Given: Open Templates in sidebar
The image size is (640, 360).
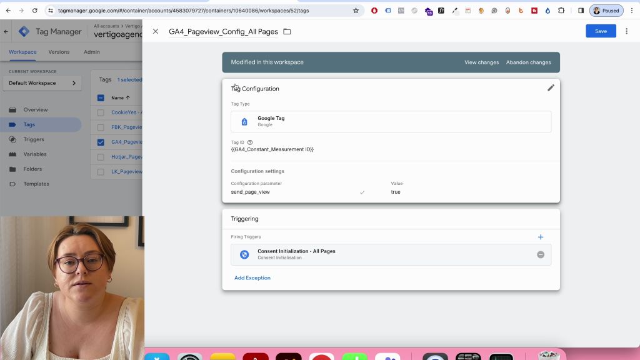Looking at the screenshot, I should coord(36,184).
